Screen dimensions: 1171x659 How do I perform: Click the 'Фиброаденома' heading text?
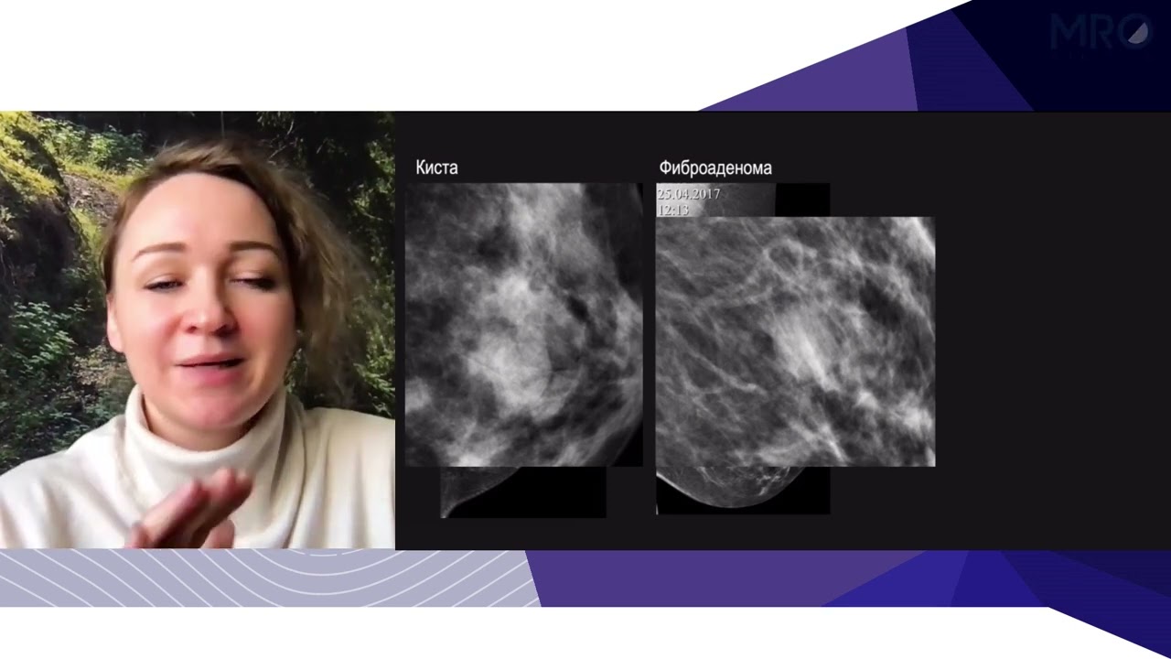(x=715, y=168)
